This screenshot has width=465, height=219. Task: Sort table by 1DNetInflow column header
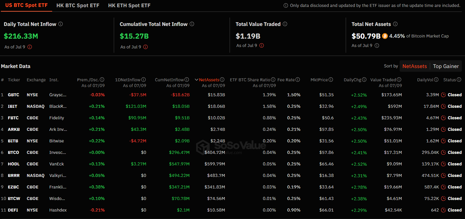(x=128, y=80)
